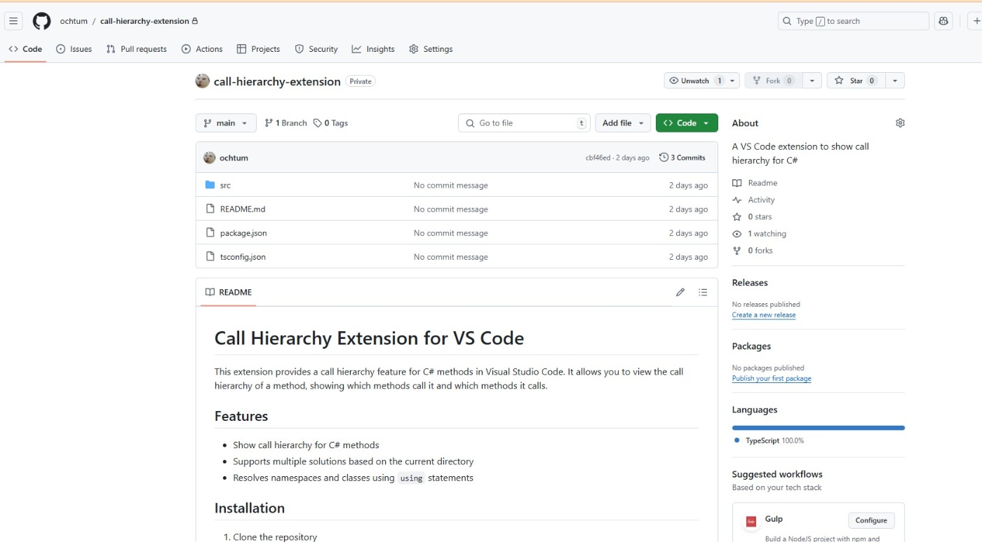The width and height of the screenshot is (982, 542).
Task: Click the tsconfig.json file icon
Action: click(x=210, y=257)
